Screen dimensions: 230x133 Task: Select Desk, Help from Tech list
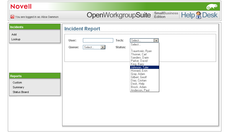tap(145, 84)
